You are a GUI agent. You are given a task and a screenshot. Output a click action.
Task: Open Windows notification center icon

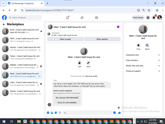pyautogui.click(x=161, y=122)
